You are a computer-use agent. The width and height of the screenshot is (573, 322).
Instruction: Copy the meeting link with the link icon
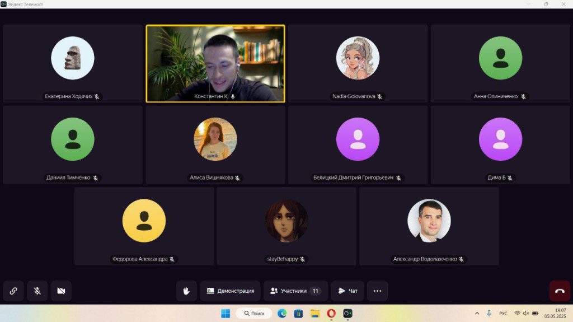coord(13,291)
